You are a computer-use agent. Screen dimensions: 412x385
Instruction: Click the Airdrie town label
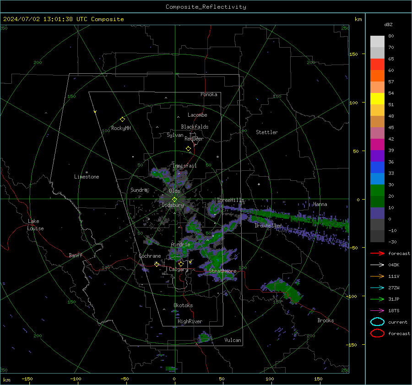[180, 244]
